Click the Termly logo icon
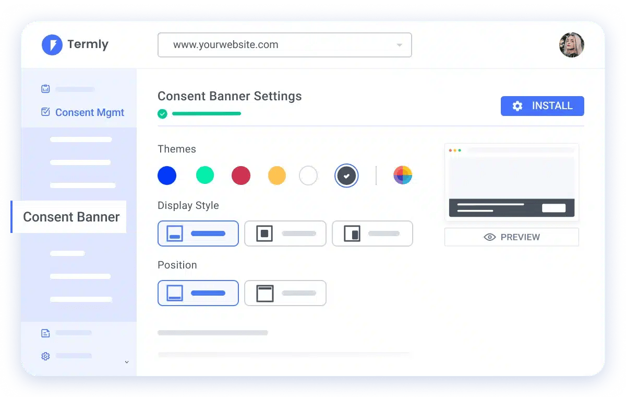Image resolution: width=626 pixels, height=397 pixels. coord(52,45)
